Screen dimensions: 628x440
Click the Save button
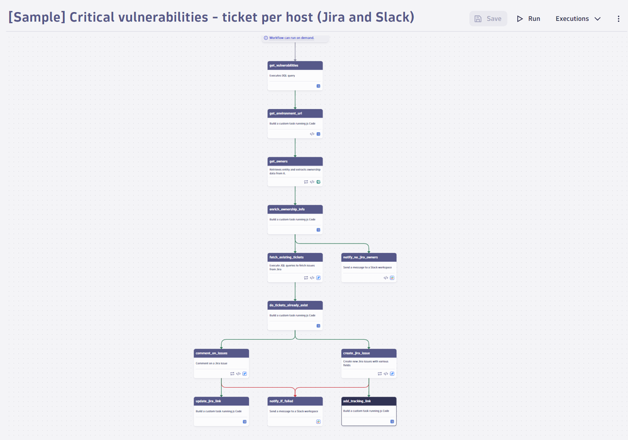pos(488,19)
